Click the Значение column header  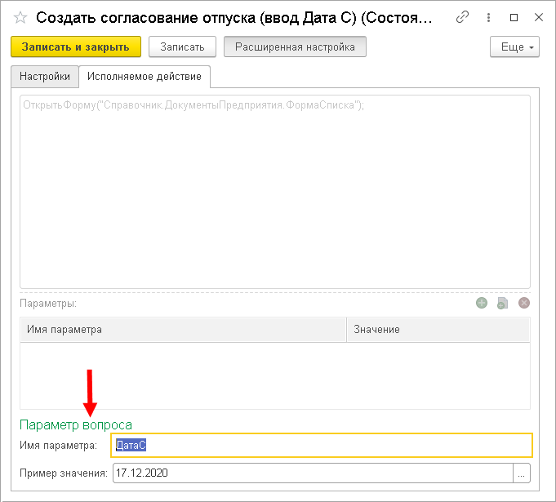click(x=438, y=330)
